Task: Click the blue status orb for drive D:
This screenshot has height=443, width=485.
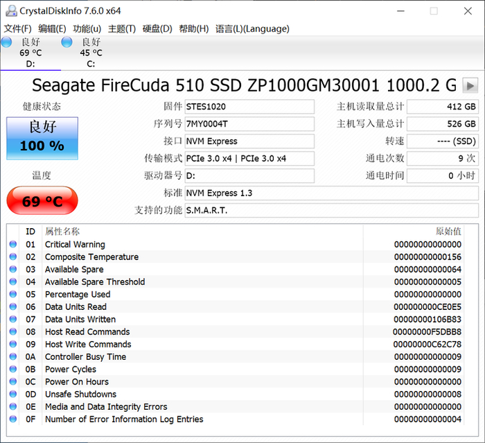Action: [6, 42]
